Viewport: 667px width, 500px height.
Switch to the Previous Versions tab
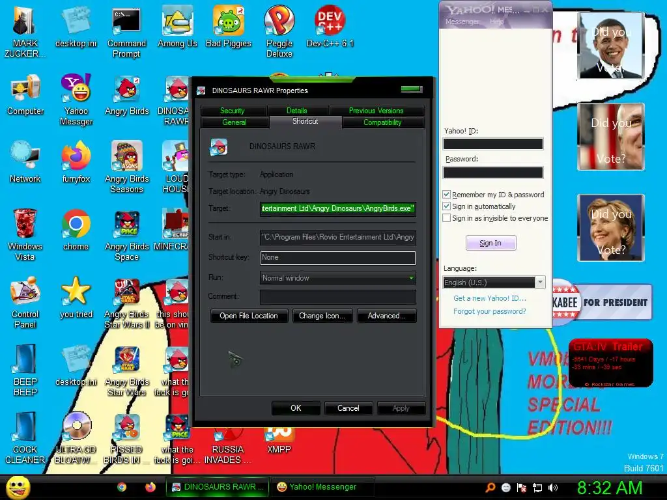[x=376, y=111]
